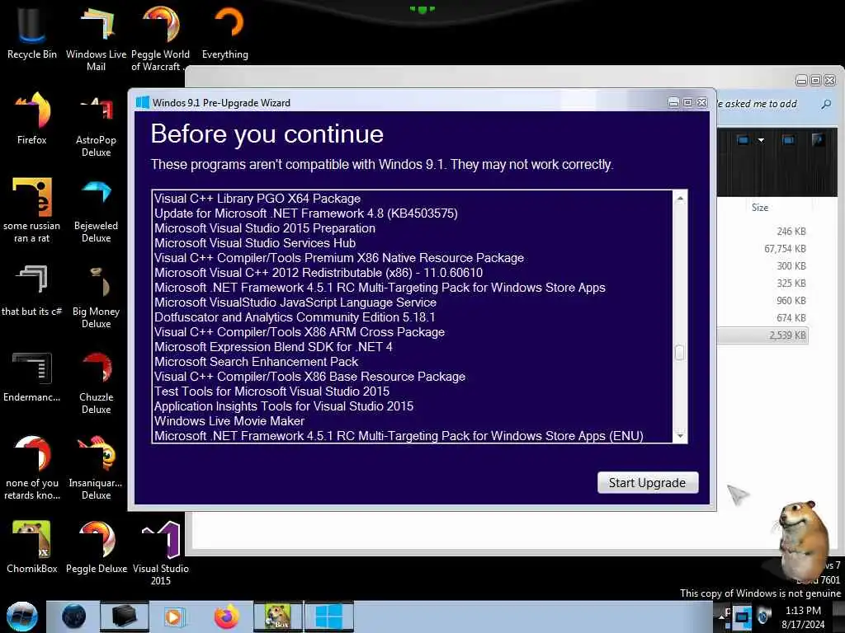Image resolution: width=845 pixels, height=633 pixels.
Task: Select 'Microsoft Visual Studio Services Hub'
Action: [x=255, y=243]
